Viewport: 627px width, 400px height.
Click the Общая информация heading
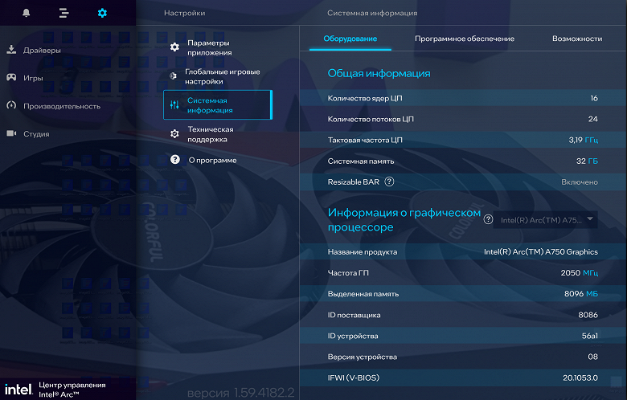(x=379, y=74)
